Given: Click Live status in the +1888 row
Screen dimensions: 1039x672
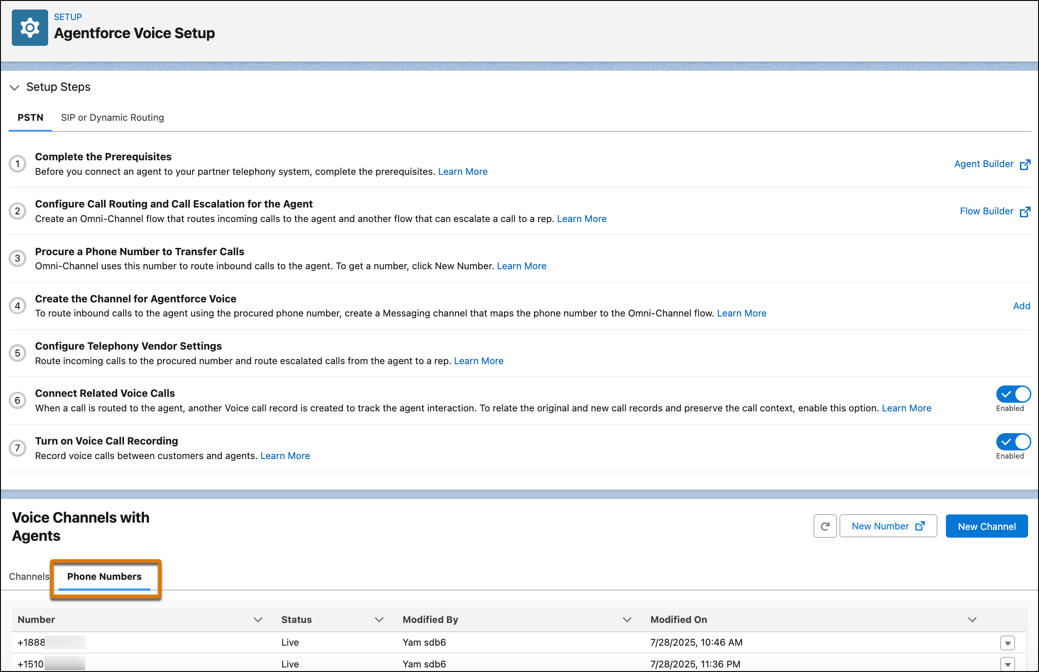Looking at the screenshot, I should (x=290, y=642).
